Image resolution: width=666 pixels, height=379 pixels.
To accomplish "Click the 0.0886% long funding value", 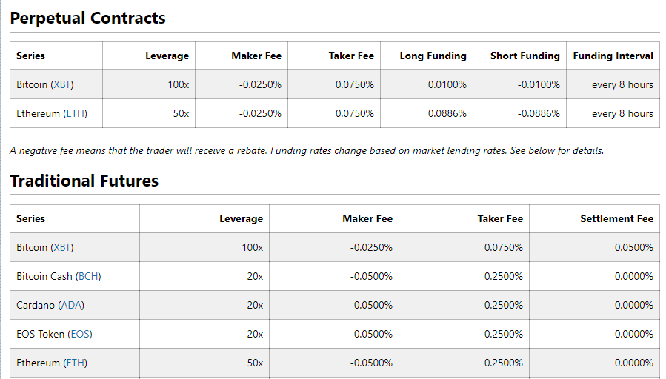I will [x=447, y=114].
